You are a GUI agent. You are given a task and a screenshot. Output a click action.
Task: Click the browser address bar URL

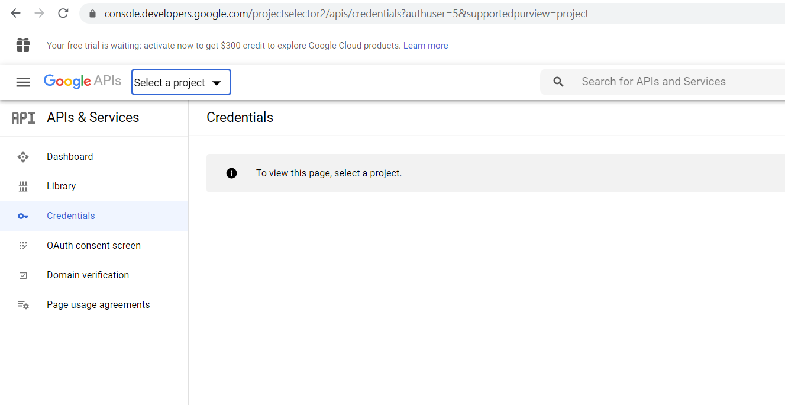click(x=346, y=14)
